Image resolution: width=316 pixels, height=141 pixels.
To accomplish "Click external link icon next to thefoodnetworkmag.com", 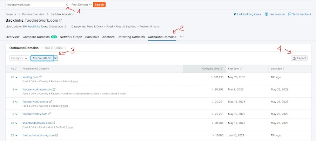I will pyautogui.click(x=57, y=135).
